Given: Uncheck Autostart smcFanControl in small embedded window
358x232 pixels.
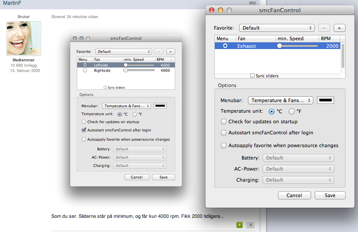Looking at the screenshot, I should click(84, 130).
